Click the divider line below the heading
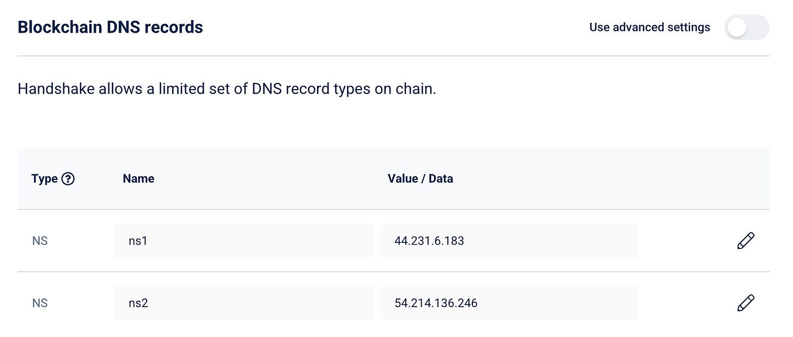This screenshot has width=793, height=337. tap(393, 56)
